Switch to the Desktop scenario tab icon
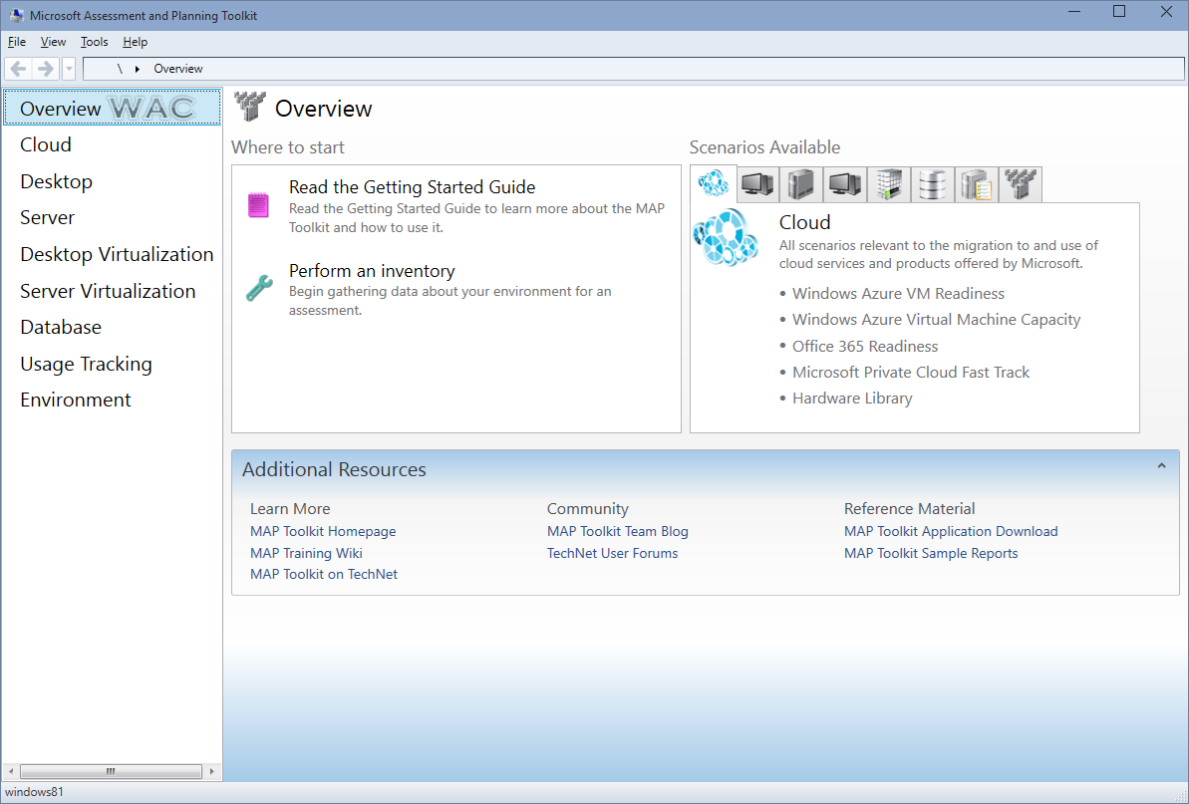 757,184
